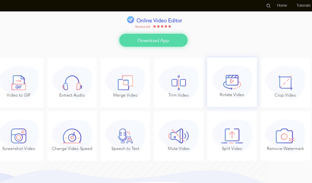Image resolution: width=312 pixels, height=183 pixels.
Task: Click the "Speech to Text" label
Action: click(x=125, y=148)
